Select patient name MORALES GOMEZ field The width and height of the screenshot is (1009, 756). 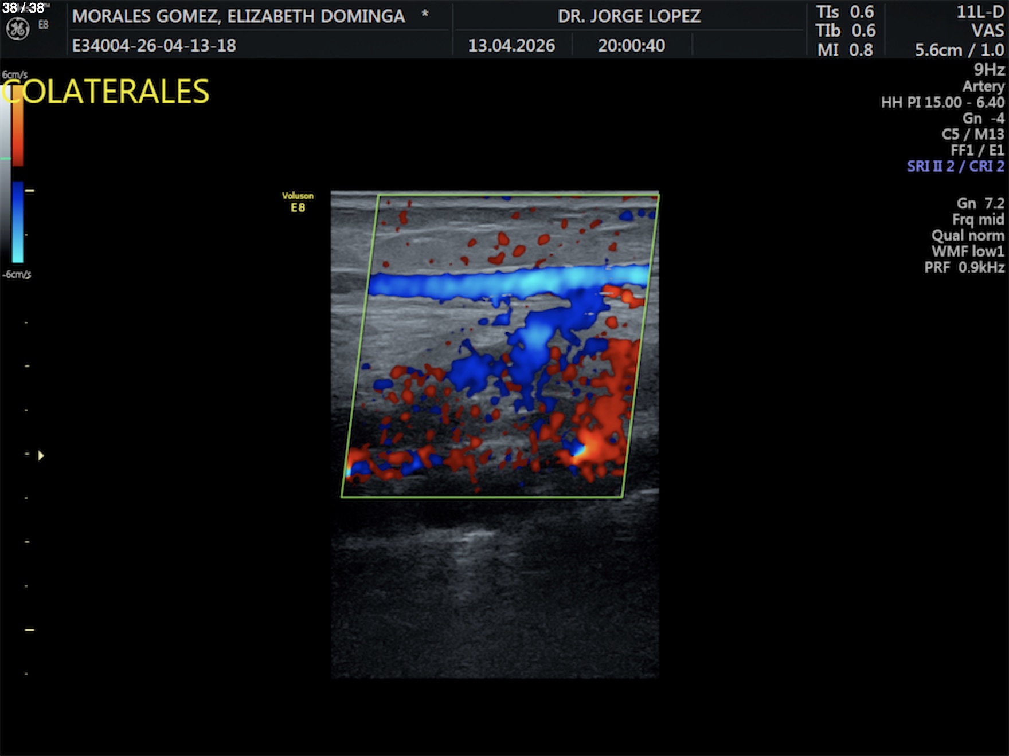click(238, 16)
